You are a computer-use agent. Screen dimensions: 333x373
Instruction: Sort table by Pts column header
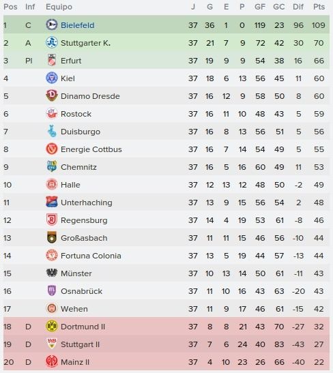click(319, 7)
